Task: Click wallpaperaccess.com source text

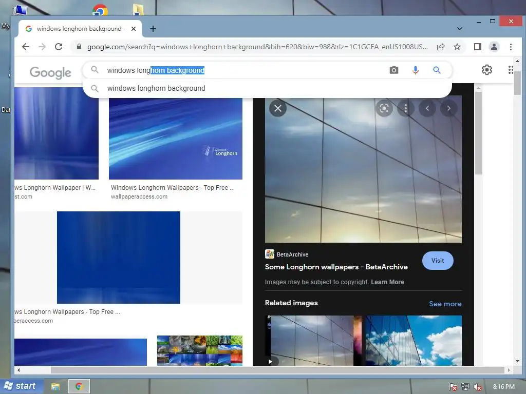Action: (x=139, y=196)
